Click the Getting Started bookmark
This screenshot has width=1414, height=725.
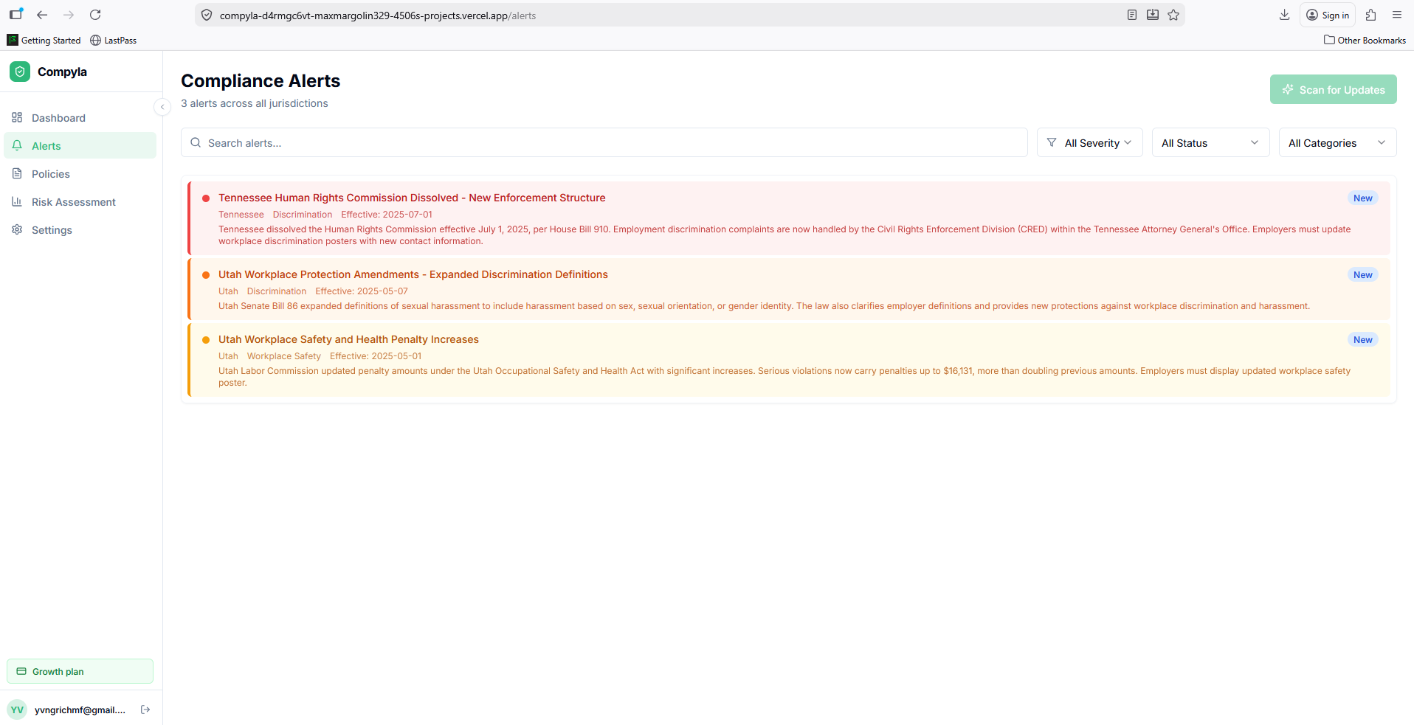pyautogui.click(x=44, y=40)
